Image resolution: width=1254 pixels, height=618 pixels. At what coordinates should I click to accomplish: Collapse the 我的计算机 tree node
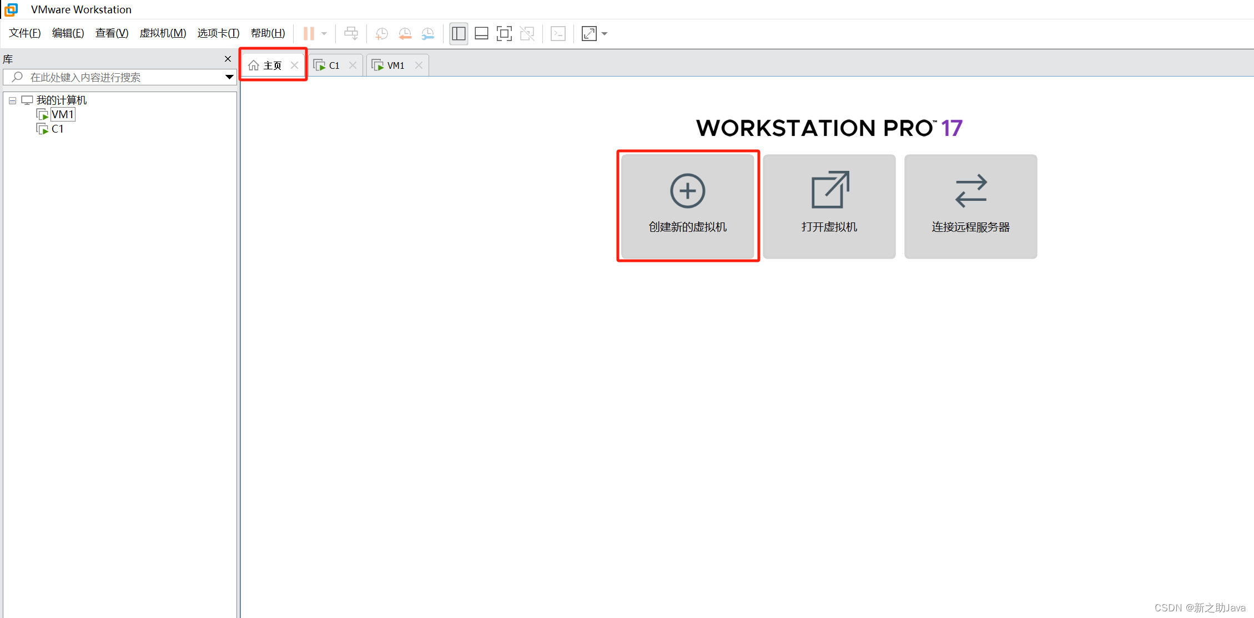coord(12,100)
